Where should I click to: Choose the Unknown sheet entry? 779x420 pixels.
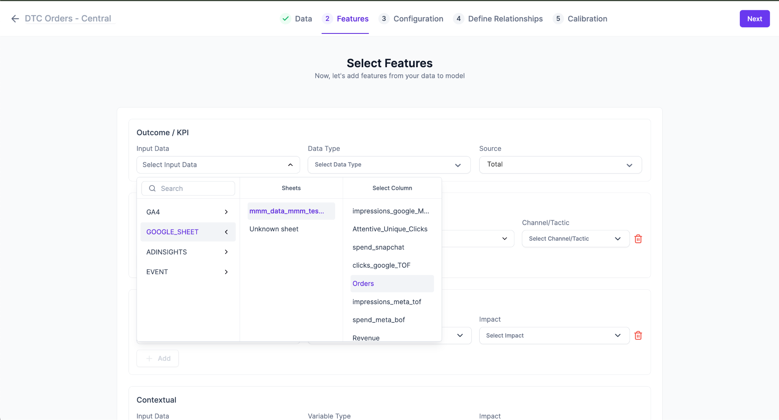274,229
